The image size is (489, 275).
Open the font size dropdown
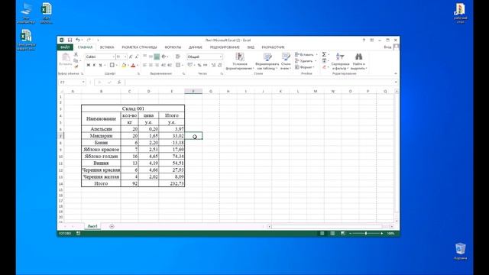(125, 57)
